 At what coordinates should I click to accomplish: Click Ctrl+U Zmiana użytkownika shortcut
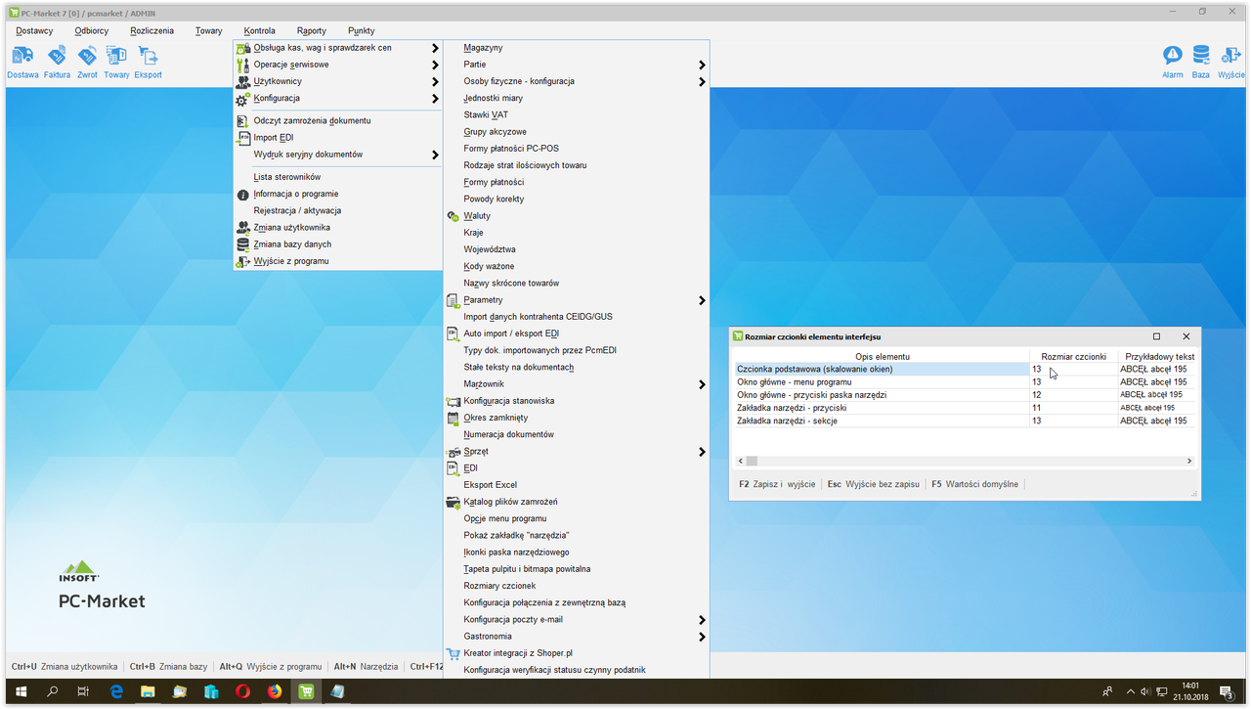[x=65, y=667]
